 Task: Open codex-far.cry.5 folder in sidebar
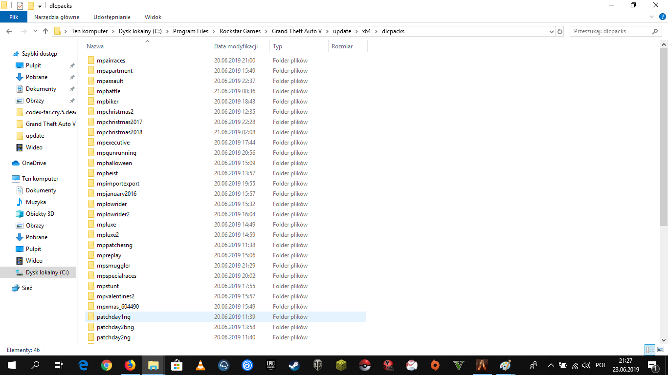coord(46,112)
